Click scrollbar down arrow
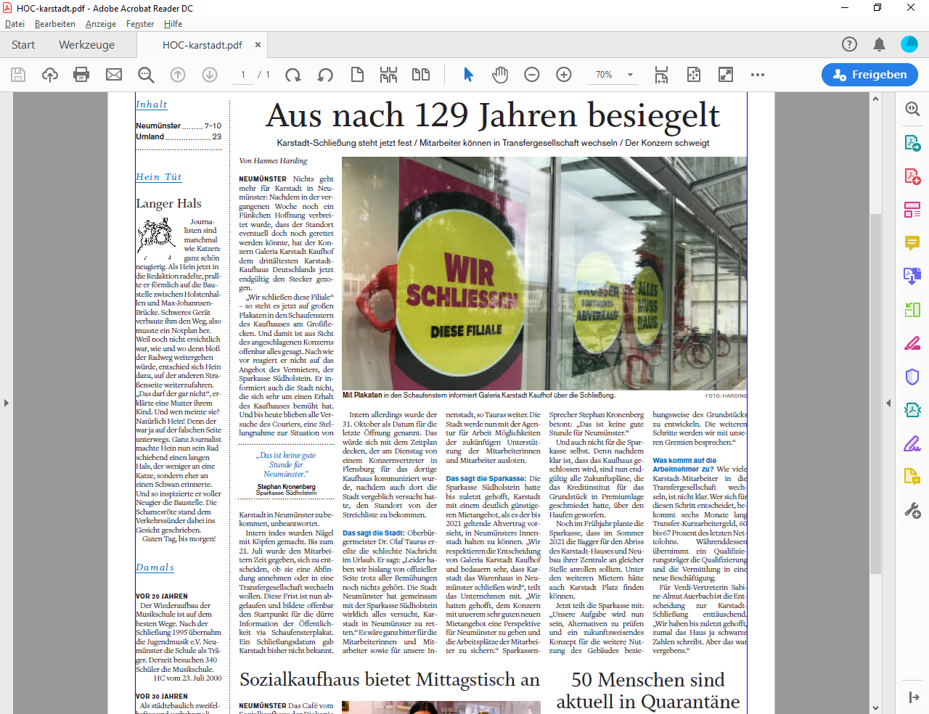Screen dimensions: 929x714 876,708
